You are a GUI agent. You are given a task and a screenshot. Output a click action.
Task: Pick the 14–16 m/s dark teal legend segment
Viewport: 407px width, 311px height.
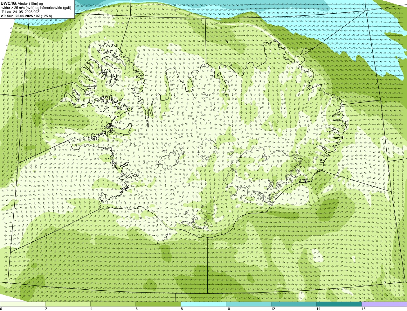coord(339,304)
